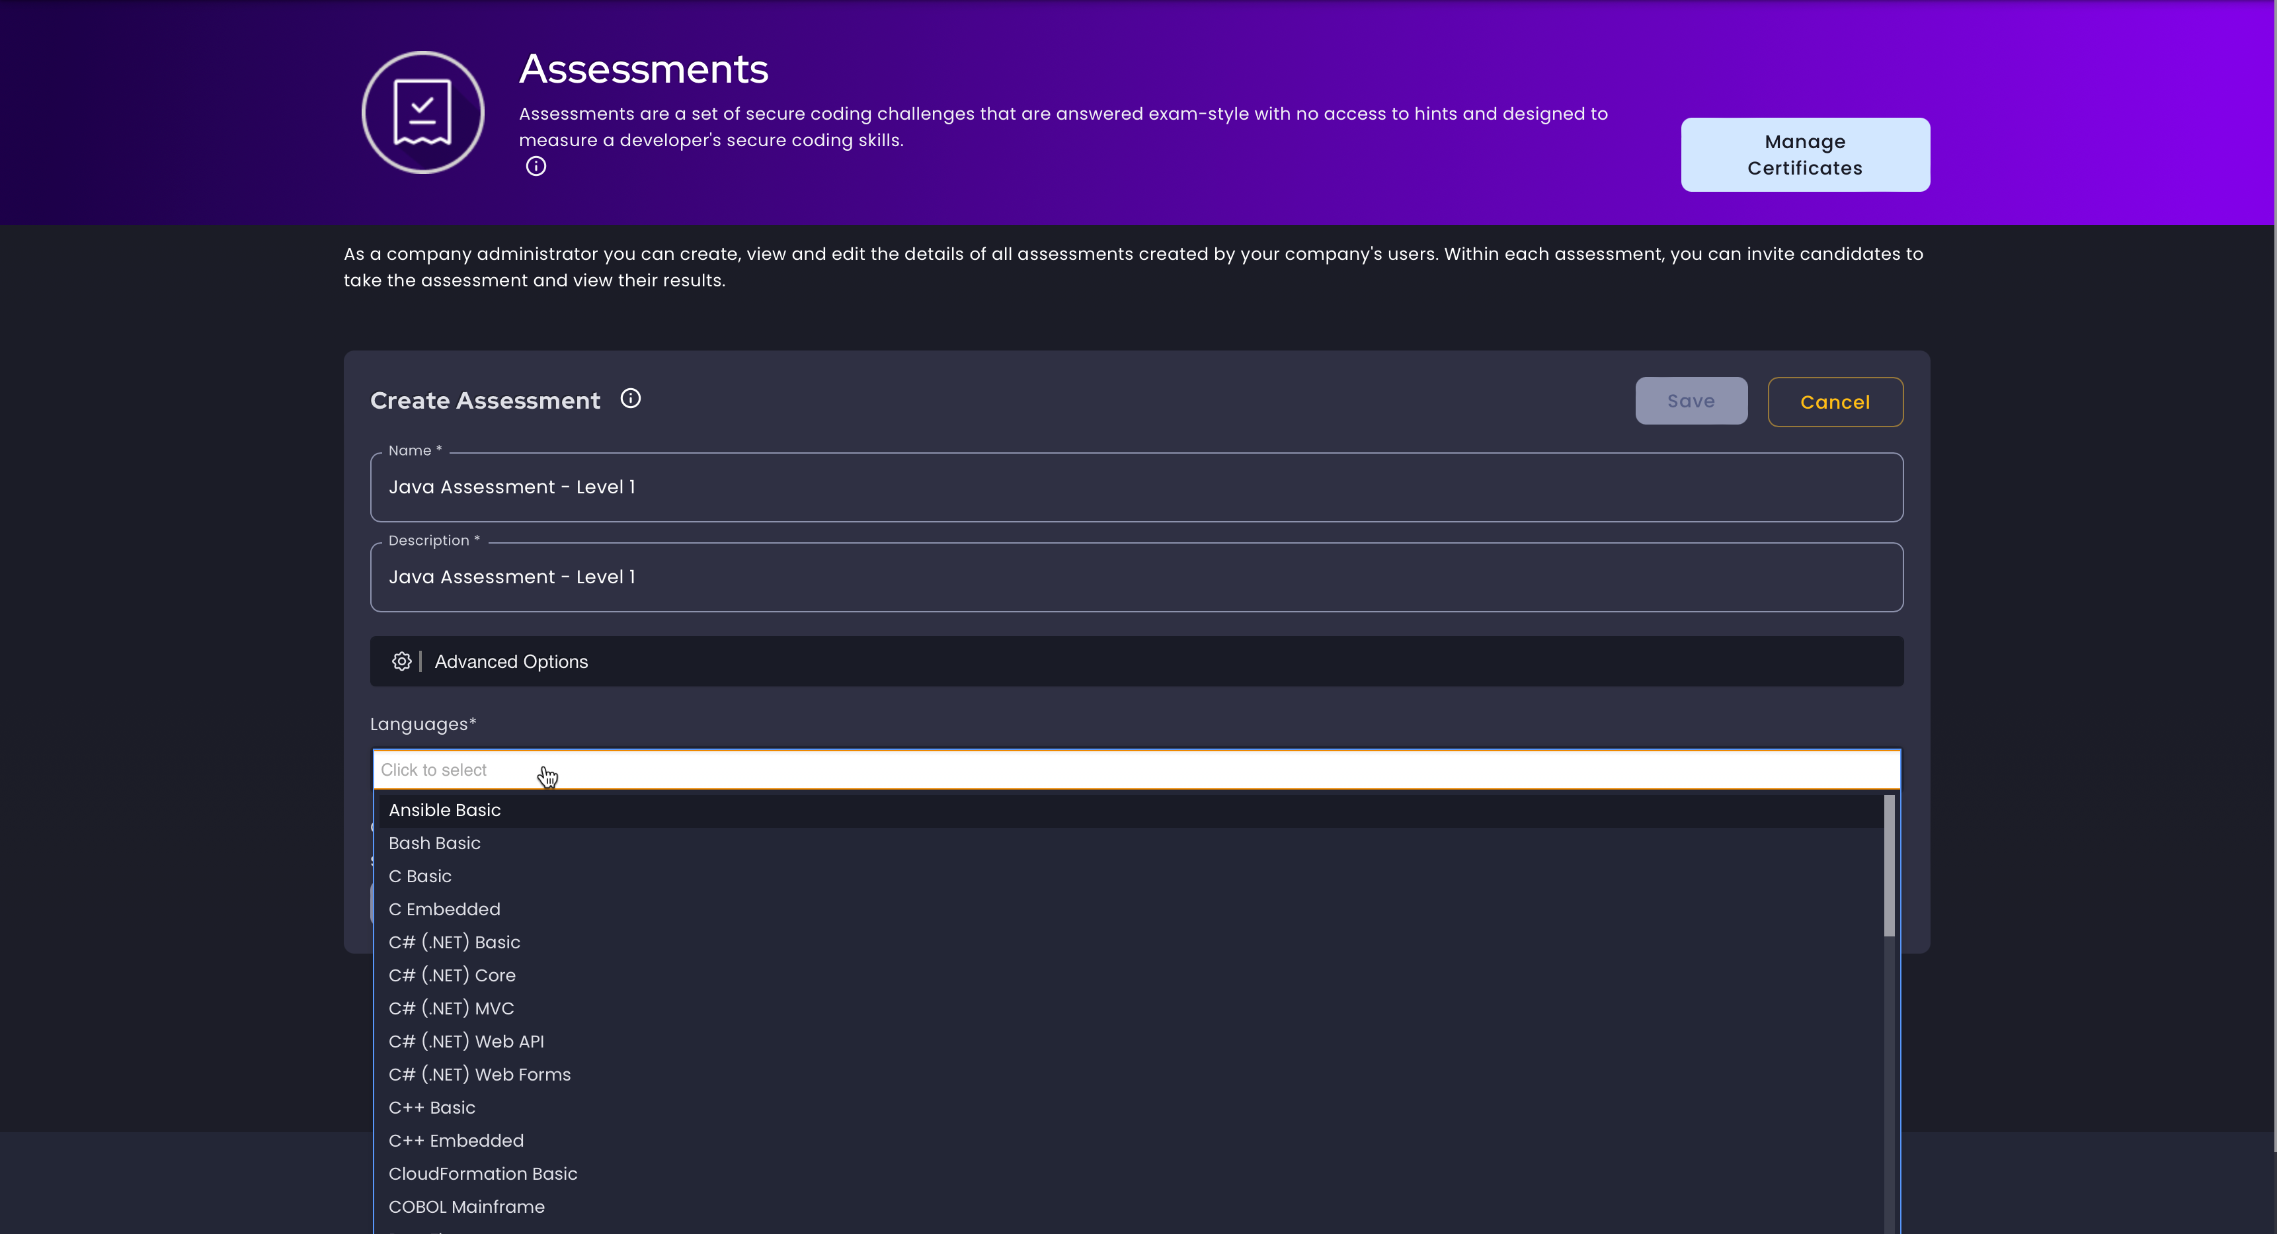
Task: Click the Name input field
Action: pyautogui.click(x=1137, y=487)
